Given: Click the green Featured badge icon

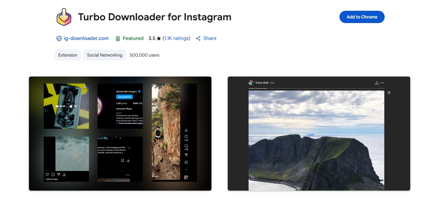Looking at the screenshot, I should tap(118, 38).
